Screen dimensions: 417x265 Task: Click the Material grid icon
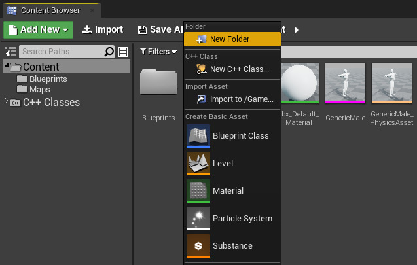tap(198, 191)
